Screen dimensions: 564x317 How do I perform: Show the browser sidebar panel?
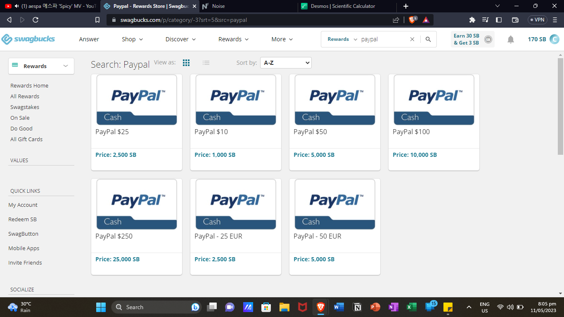pos(499,20)
